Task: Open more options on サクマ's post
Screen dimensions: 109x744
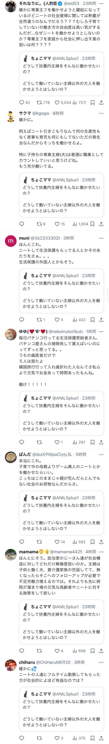Action: pos(101,113)
